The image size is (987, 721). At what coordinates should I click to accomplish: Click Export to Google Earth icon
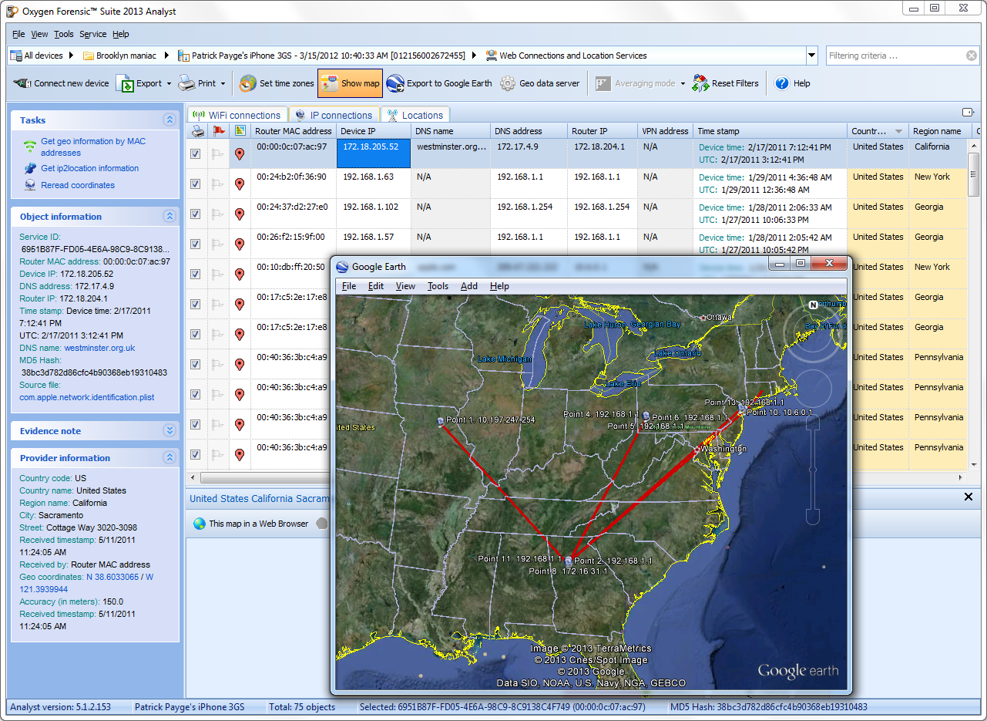pos(395,83)
